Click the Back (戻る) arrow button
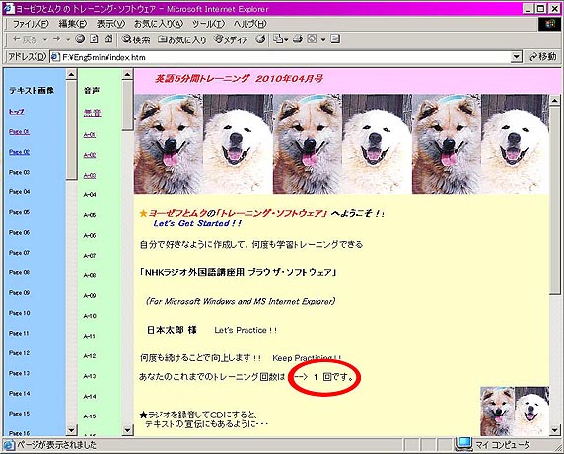The width and height of the screenshot is (564, 454). (25, 39)
